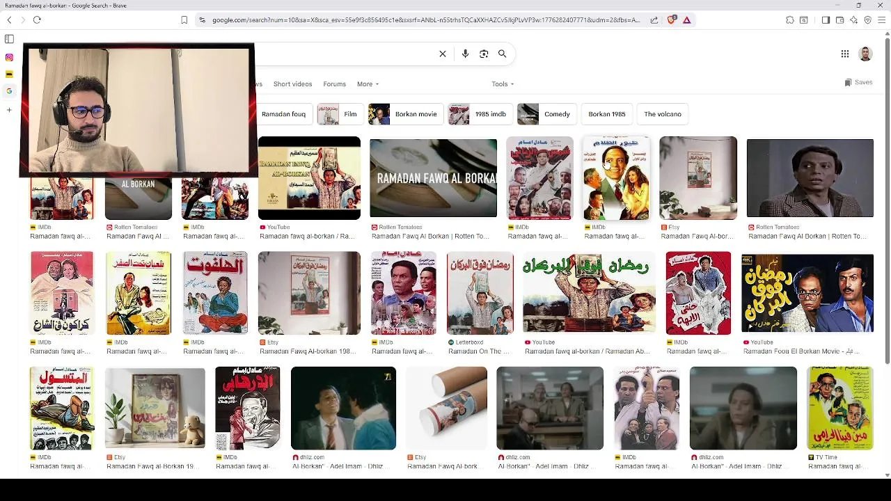Select the 1985 imdb chip
The width and height of the screenshot is (891, 501).
(479, 114)
